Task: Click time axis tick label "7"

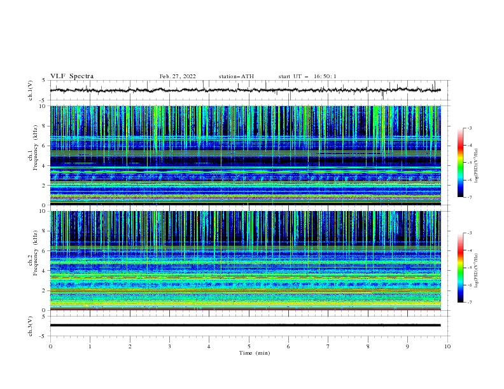Action: pyautogui.click(x=328, y=346)
